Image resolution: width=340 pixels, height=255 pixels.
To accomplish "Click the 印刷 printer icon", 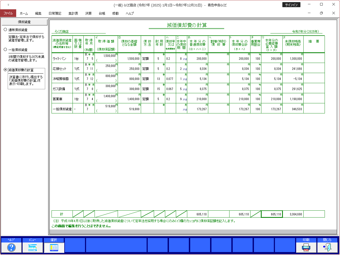I will (306, 247).
